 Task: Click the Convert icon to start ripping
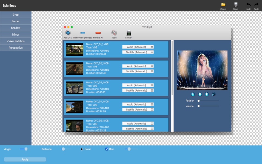128,33
